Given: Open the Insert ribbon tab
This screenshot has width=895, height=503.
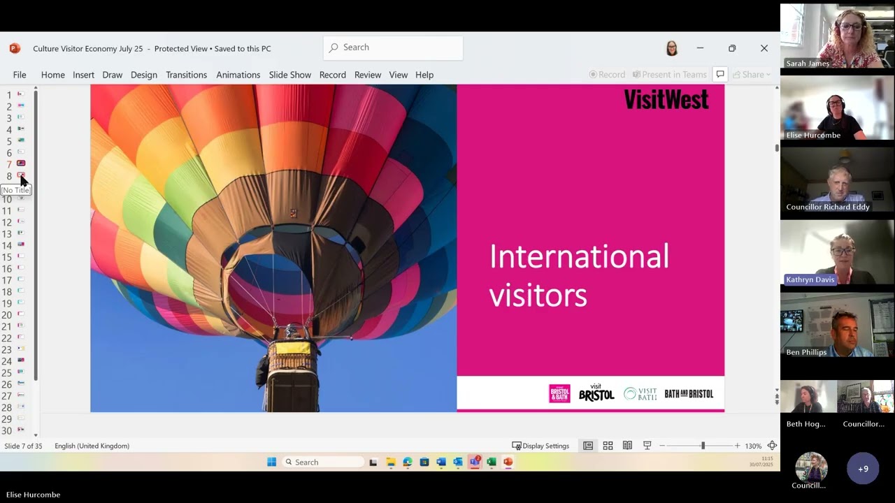Looking at the screenshot, I should pyautogui.click(x=83, y=75).
